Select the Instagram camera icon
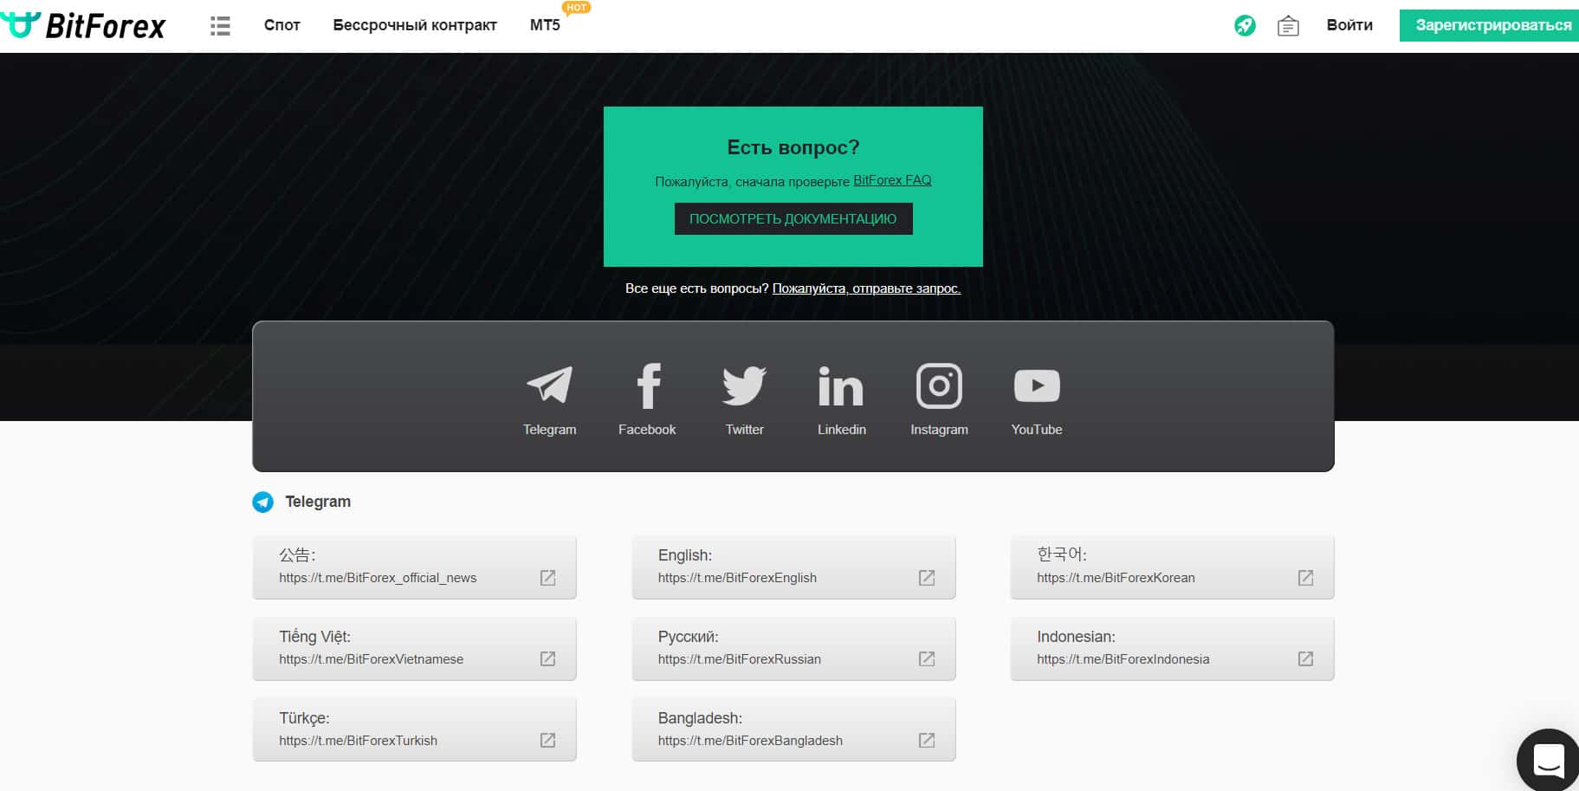The height and width of the screenshot is (791, 1579). (939, 386)
